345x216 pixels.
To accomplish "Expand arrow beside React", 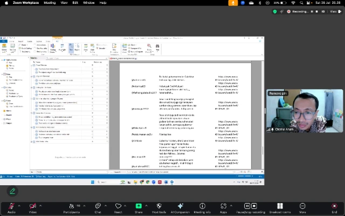I will tap(125, 206).
